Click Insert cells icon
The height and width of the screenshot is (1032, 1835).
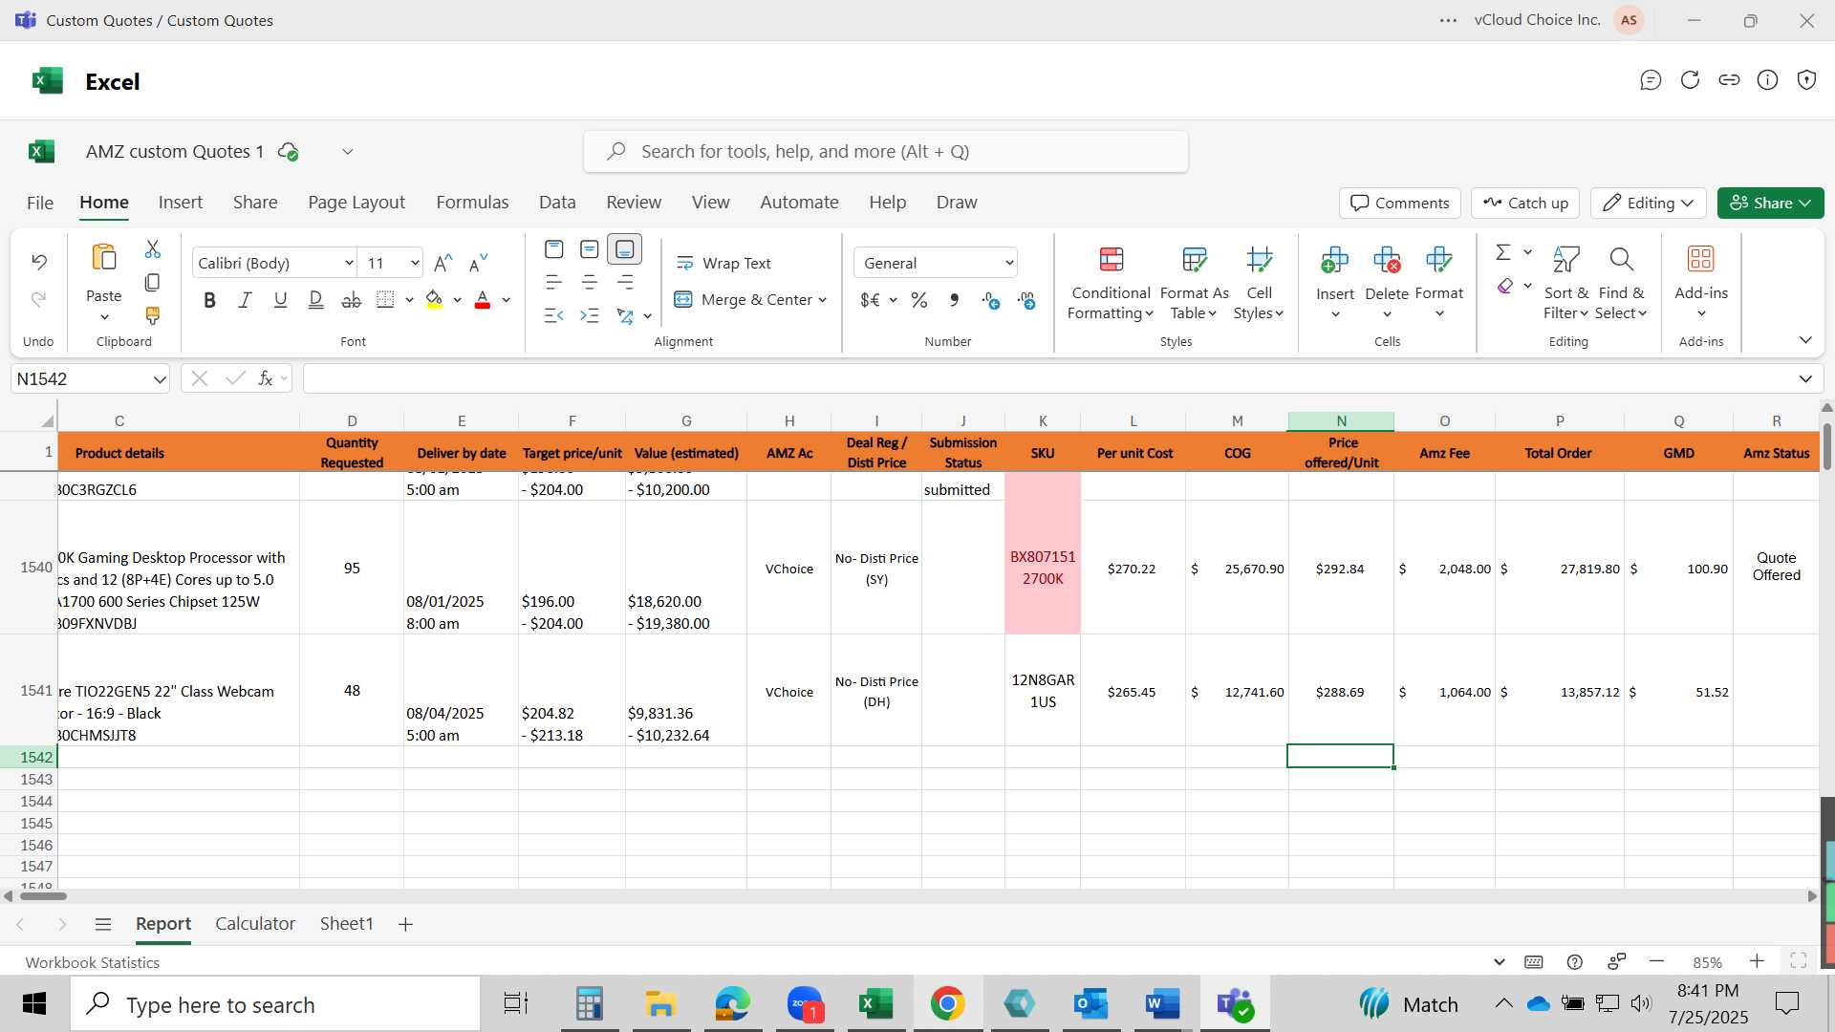click(x=1334, y=259)
